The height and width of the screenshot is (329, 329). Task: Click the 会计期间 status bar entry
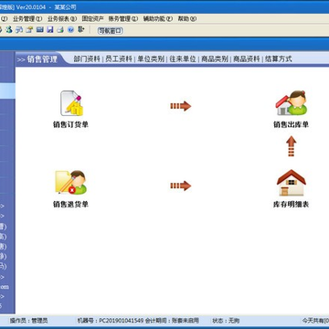tap(172, 321)
